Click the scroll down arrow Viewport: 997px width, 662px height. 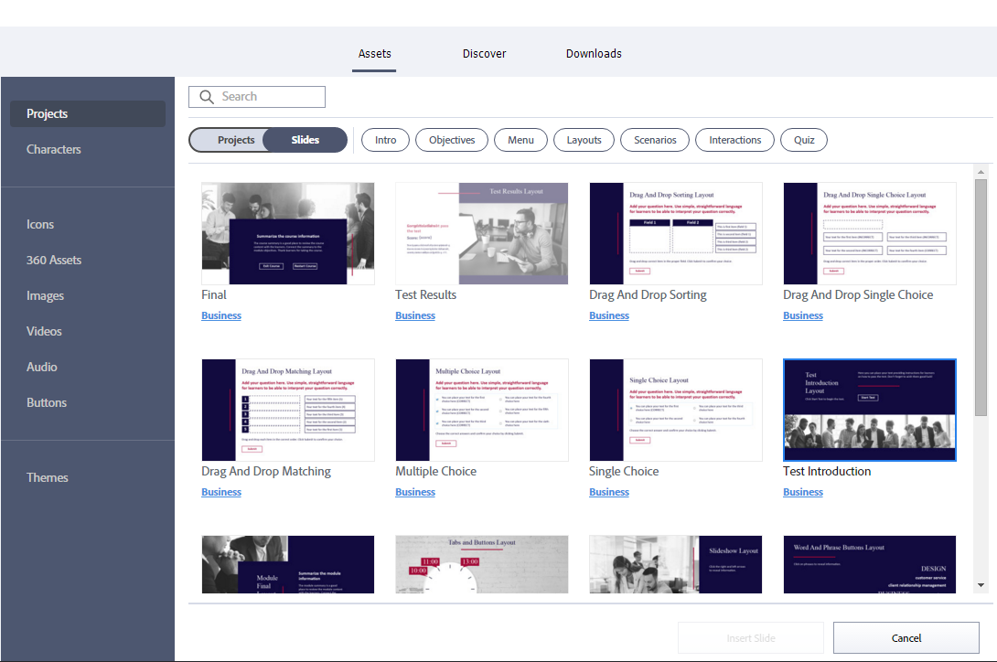point(981,585)
